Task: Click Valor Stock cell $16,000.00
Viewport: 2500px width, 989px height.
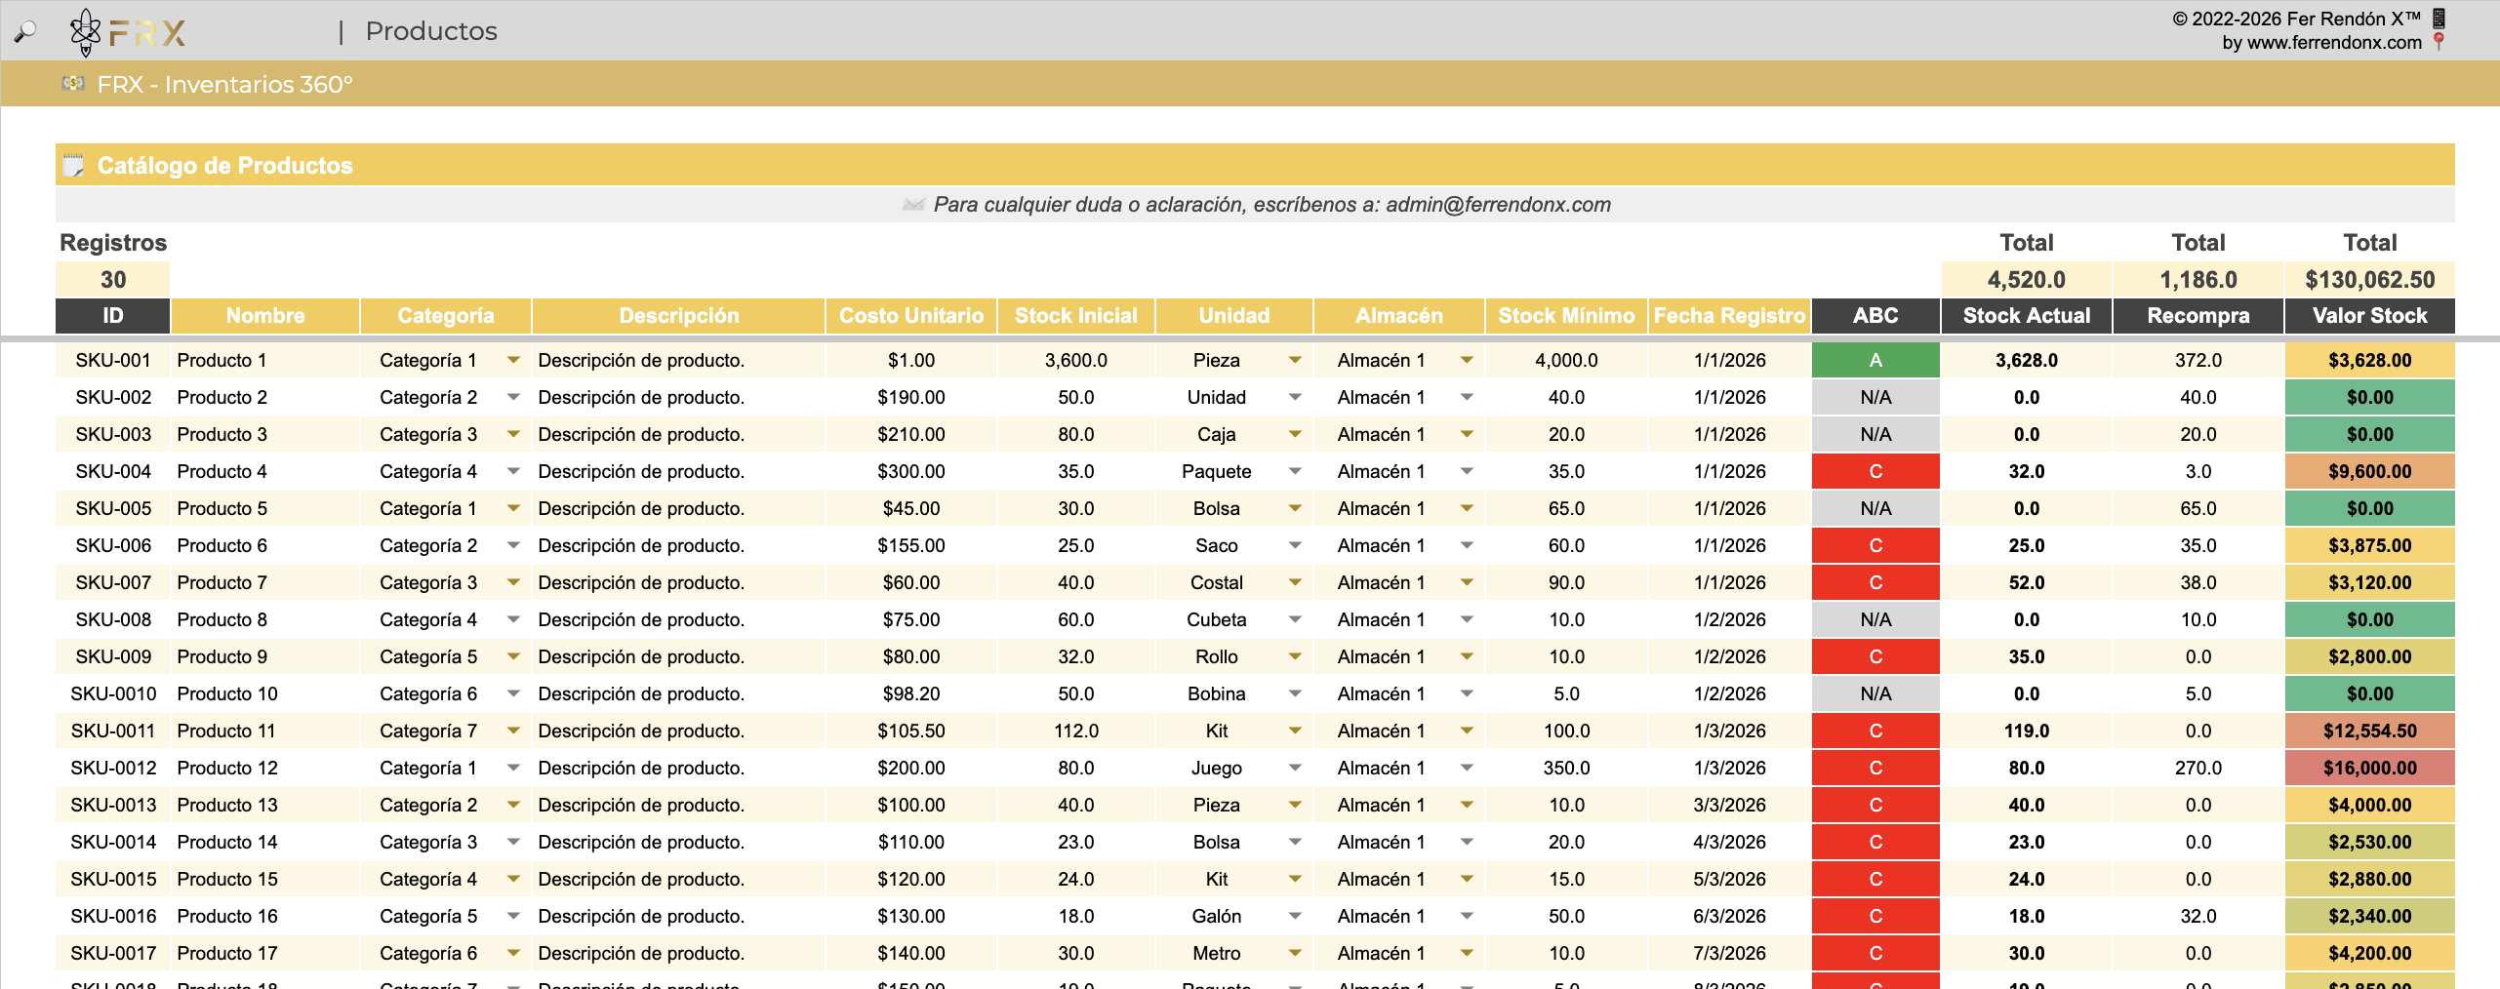Action: (x=2369, y=768)
